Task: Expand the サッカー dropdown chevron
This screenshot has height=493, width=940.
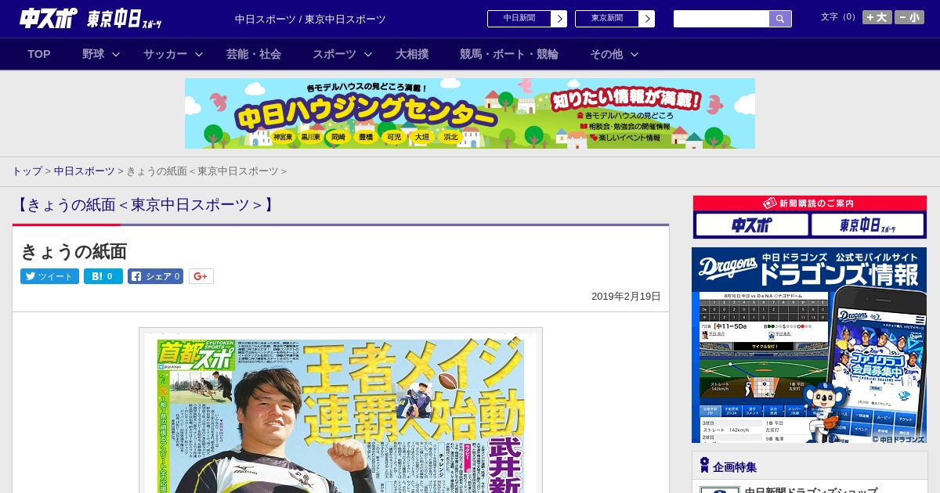Action: coord(199,54)
